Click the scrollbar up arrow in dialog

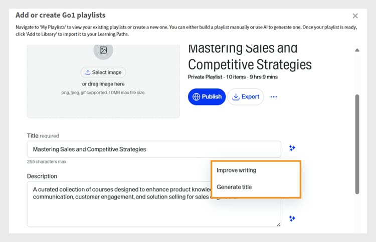tap(357, 50)
